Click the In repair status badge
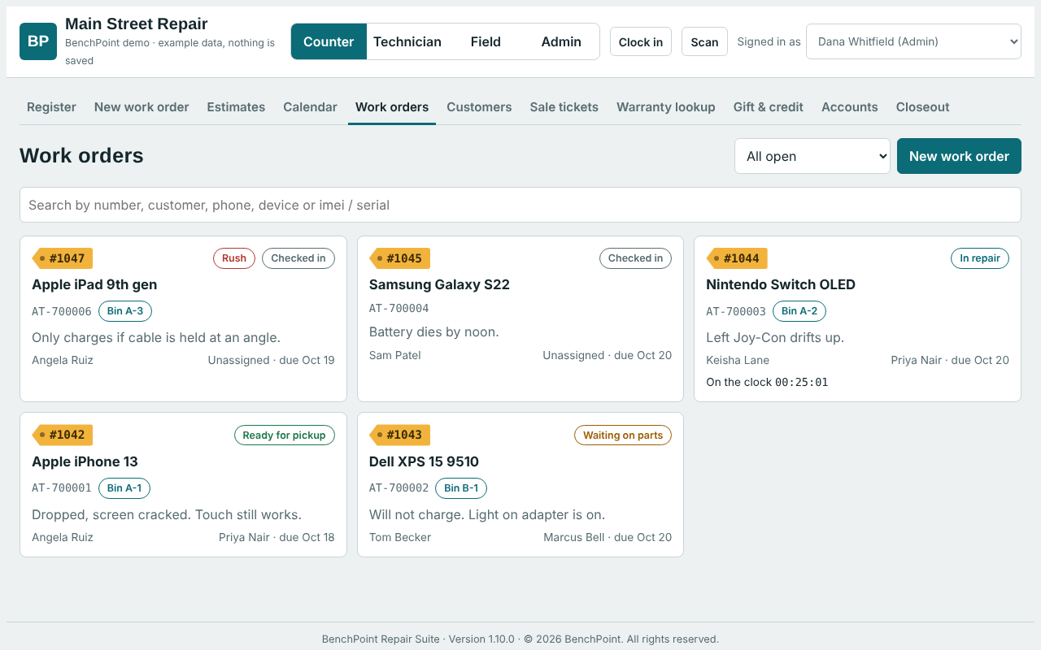The height and width of the screenshot is (650, 1041). click(x=980, y=258)
